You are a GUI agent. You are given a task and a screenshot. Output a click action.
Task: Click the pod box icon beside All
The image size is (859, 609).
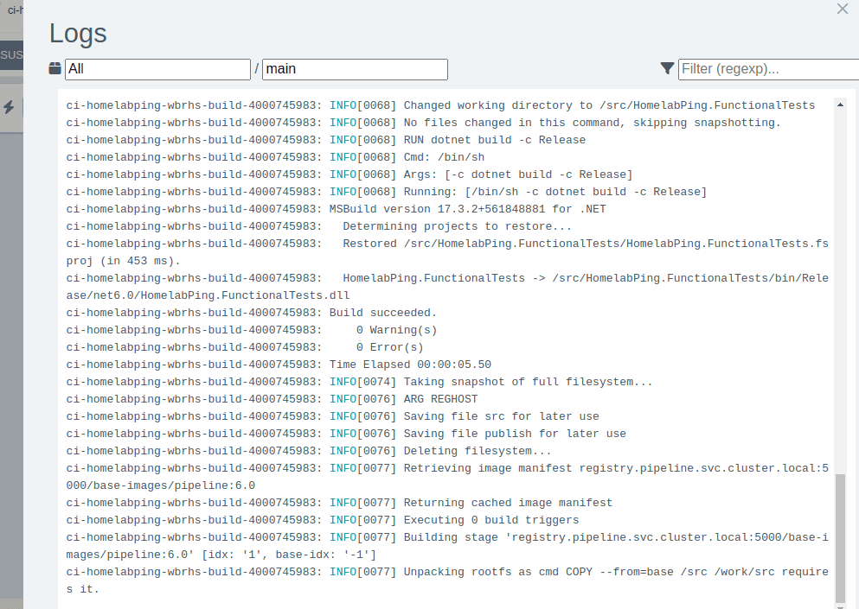pyautogui.click(x=56, y=68)
